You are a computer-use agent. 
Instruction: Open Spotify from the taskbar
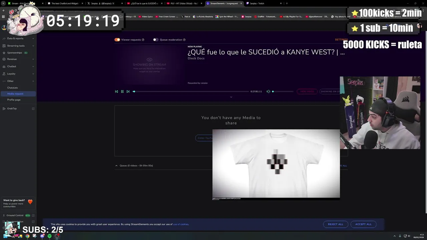pyautogui.click(x=49, y=236)
